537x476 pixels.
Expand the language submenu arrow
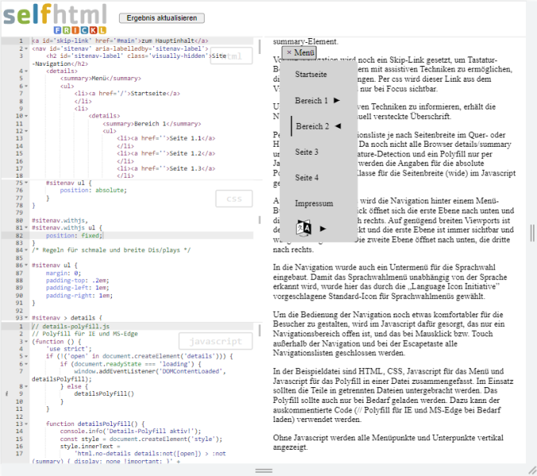pos(323,228)
